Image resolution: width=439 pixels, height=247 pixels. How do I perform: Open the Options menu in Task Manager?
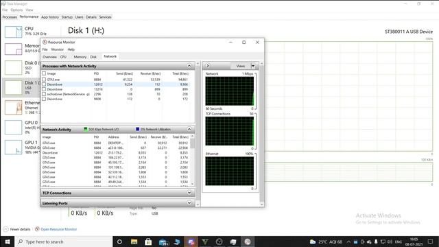[x=16, y=10]
